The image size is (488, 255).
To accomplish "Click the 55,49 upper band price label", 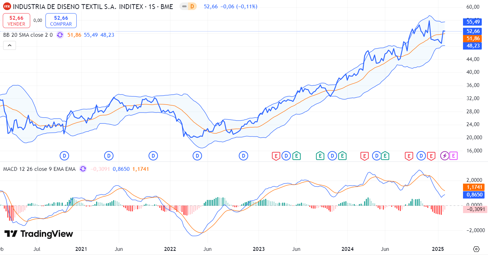I will point(473,22).
